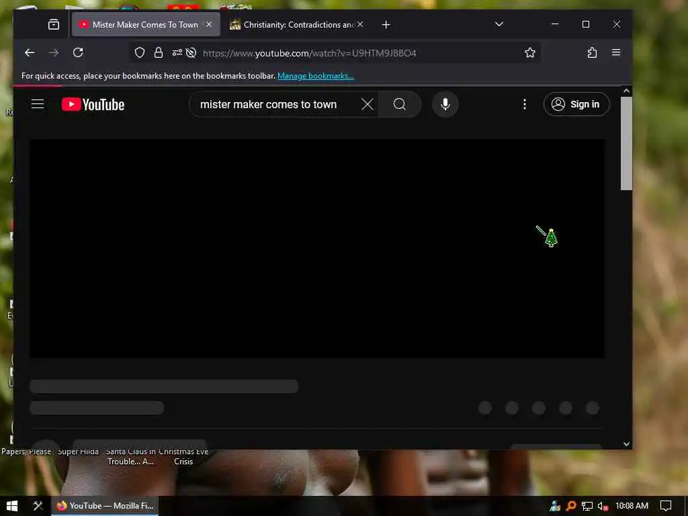Select YouTube — Mozilla Firefox taskbar button
Viewport: 688px width, 516px height.
(105, 506)
